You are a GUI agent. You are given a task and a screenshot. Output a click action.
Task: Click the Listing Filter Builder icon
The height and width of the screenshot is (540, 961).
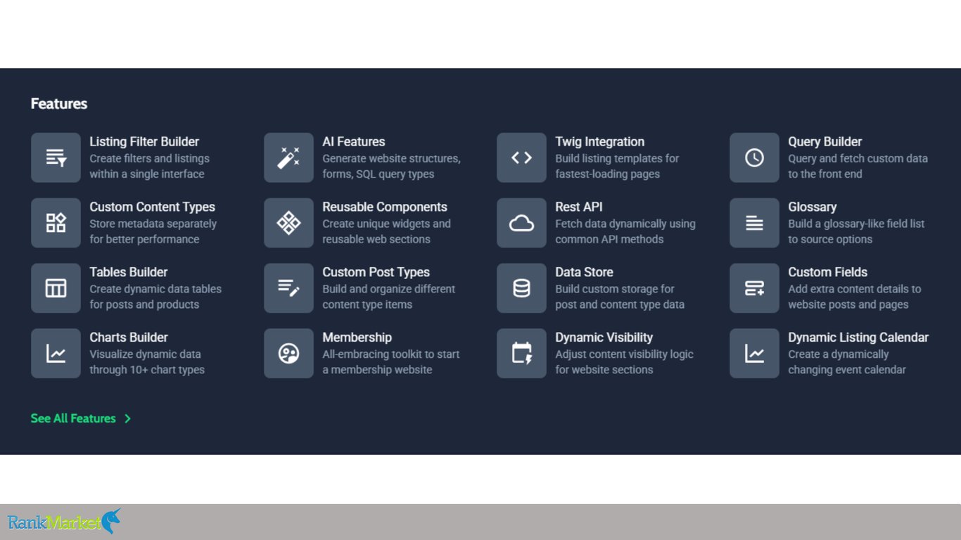pos(56,157)
